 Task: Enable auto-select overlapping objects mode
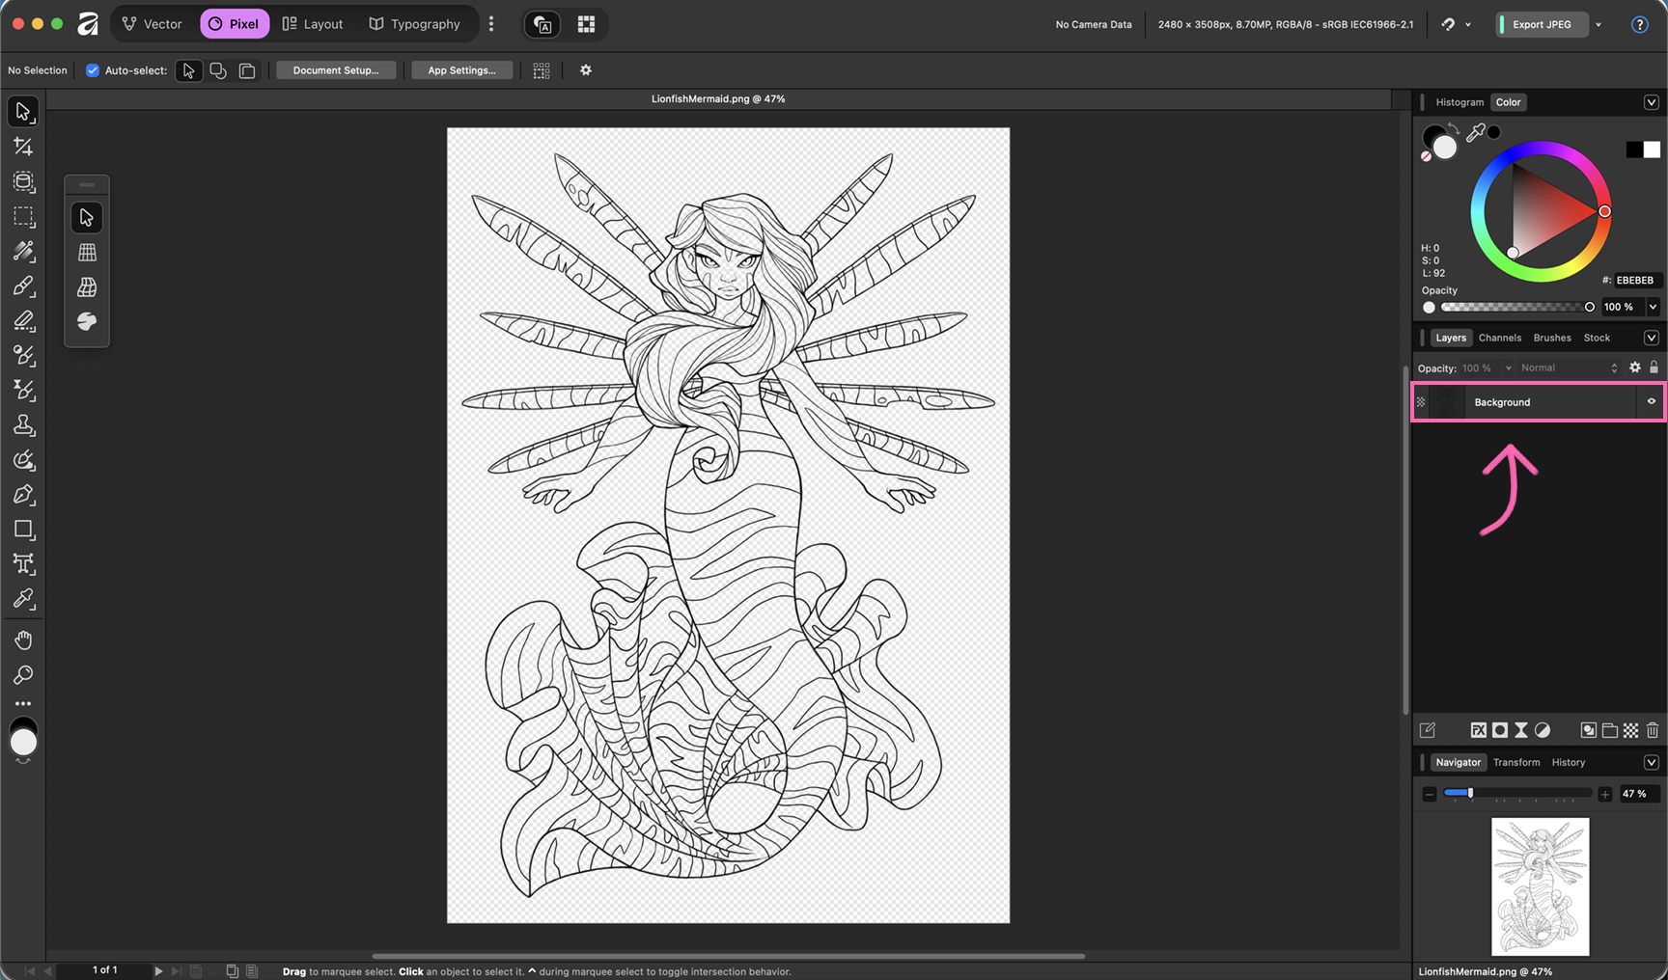pos(218,70)
